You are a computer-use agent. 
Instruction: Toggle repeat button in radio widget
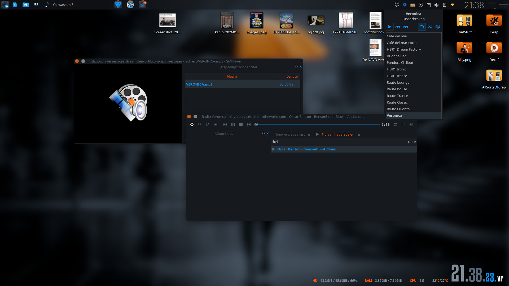(x=422, y=27)
